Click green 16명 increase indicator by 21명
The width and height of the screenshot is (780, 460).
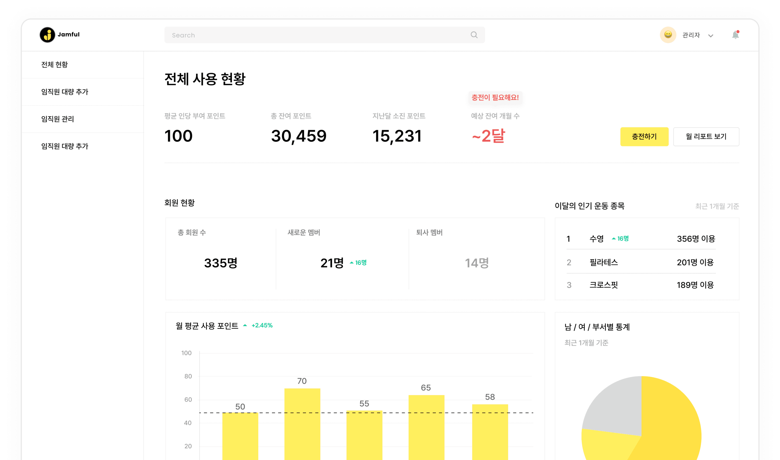(358, 263)
